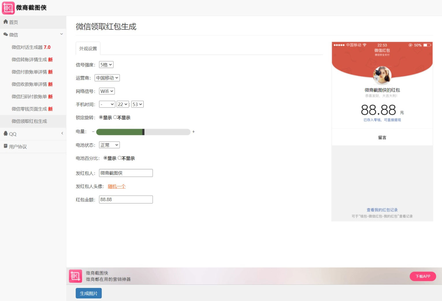Viewport: 442px width, 301px height.
Task: Click the plus icon to increase battery level
Action: (x=194, y=132)
